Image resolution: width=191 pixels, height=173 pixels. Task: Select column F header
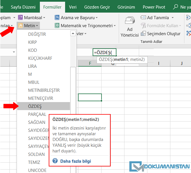[x=90, y=63]
